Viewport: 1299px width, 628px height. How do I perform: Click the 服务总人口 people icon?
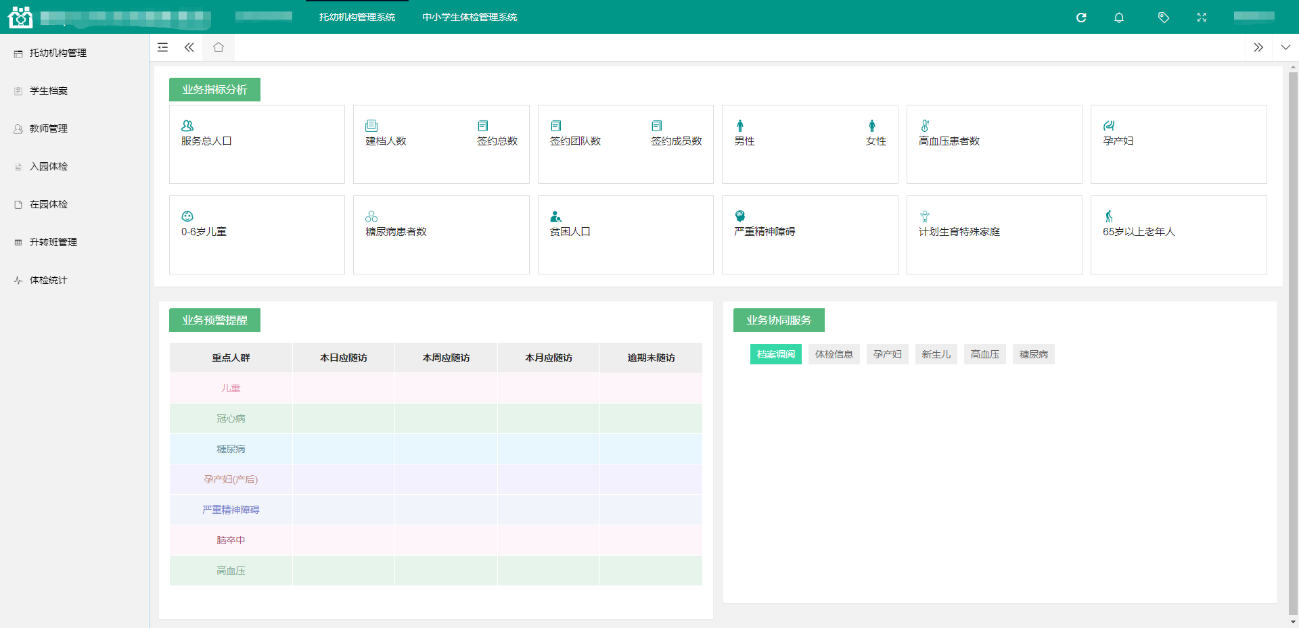(187, 126)
